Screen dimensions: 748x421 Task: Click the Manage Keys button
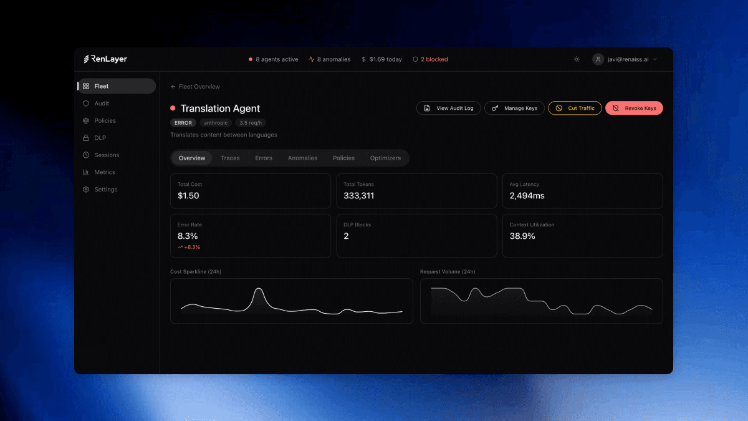[514, 108]
